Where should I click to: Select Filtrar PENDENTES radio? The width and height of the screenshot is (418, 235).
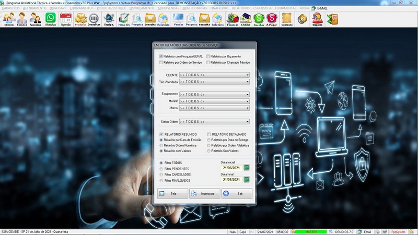tap(161, 169)
